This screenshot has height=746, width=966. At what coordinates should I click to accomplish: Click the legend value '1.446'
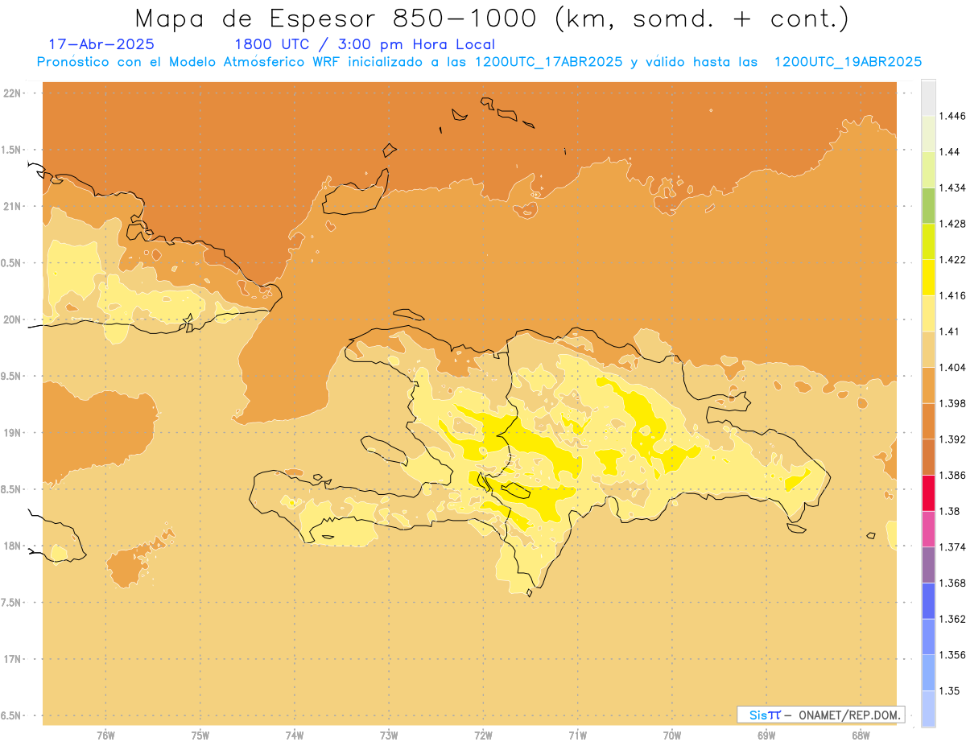[x=954, y=116]
